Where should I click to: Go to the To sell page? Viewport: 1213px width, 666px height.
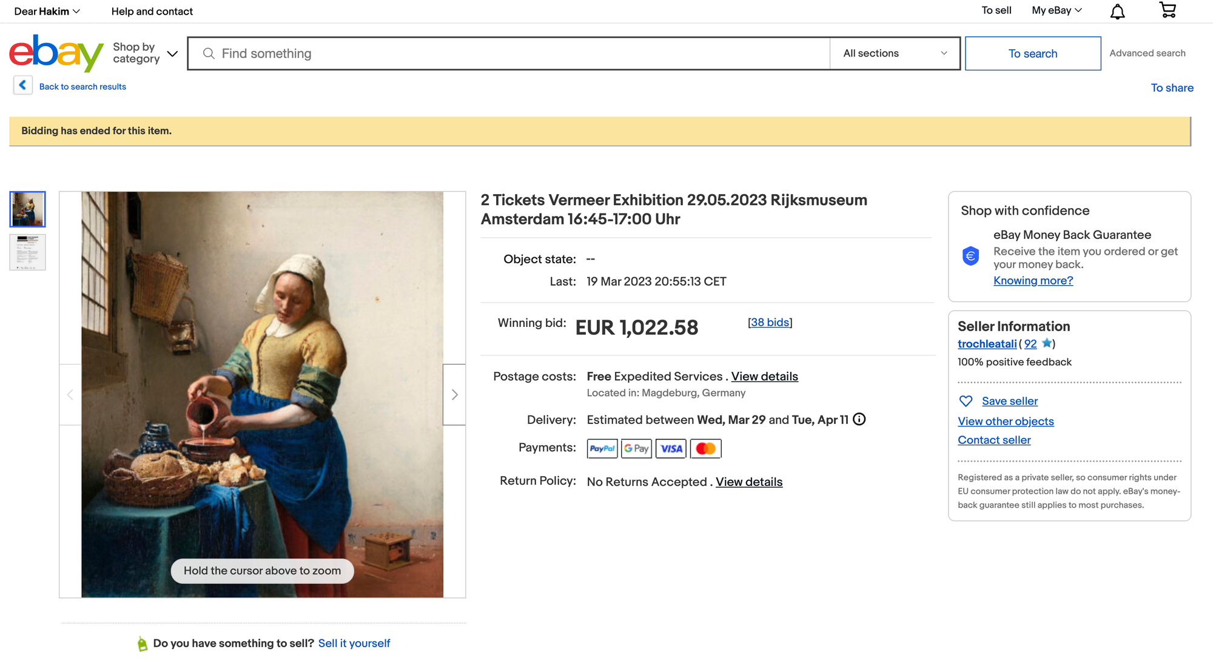click(x=996, y=10)
